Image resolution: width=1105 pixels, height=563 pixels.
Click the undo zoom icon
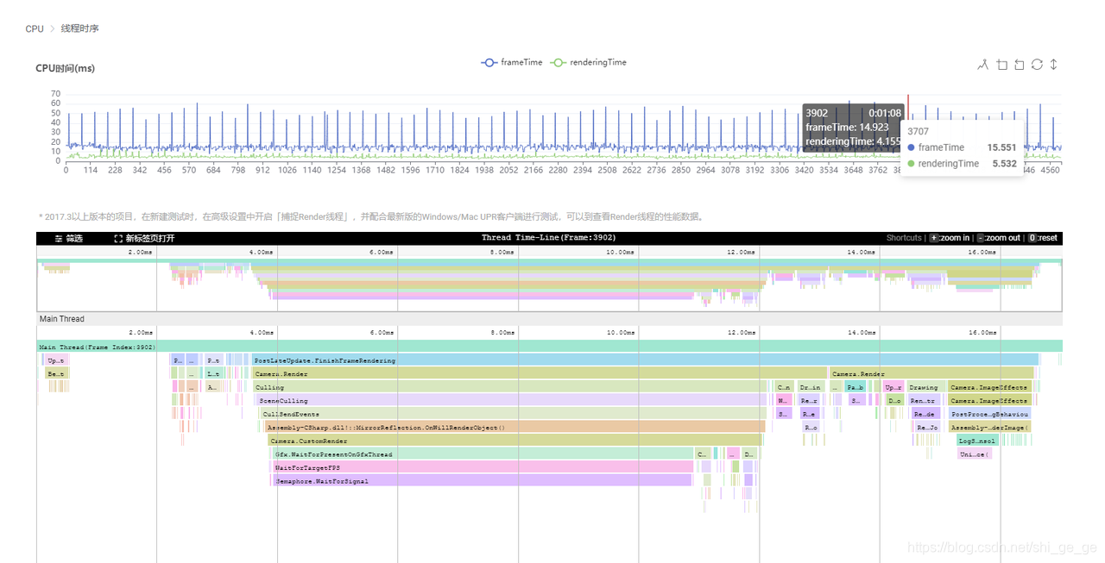tap(1019, 64)
